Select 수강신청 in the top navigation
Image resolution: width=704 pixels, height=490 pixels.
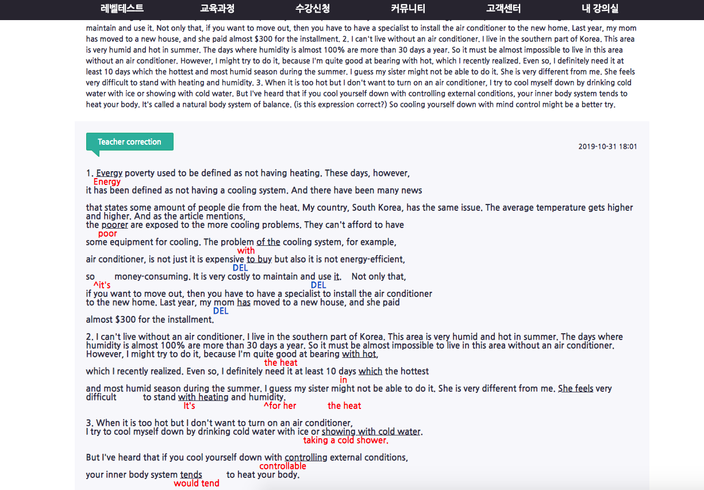313,9
